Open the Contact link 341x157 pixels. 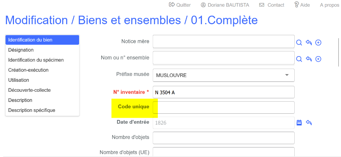272,5
